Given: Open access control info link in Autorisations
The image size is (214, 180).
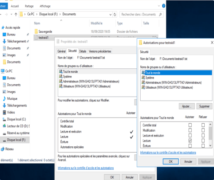Looking at the screenshot, I should click(x=168, y=153).
